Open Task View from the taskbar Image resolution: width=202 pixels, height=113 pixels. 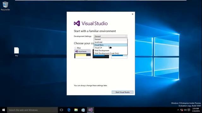(x=62, y=110)
